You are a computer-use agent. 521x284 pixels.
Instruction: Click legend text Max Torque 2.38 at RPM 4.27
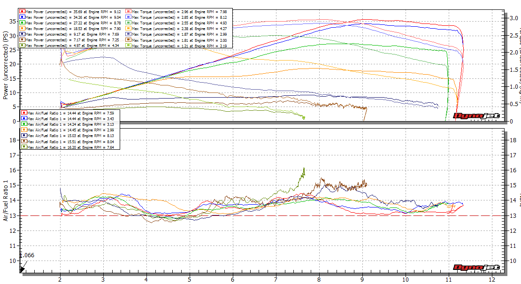click(179, 29)
